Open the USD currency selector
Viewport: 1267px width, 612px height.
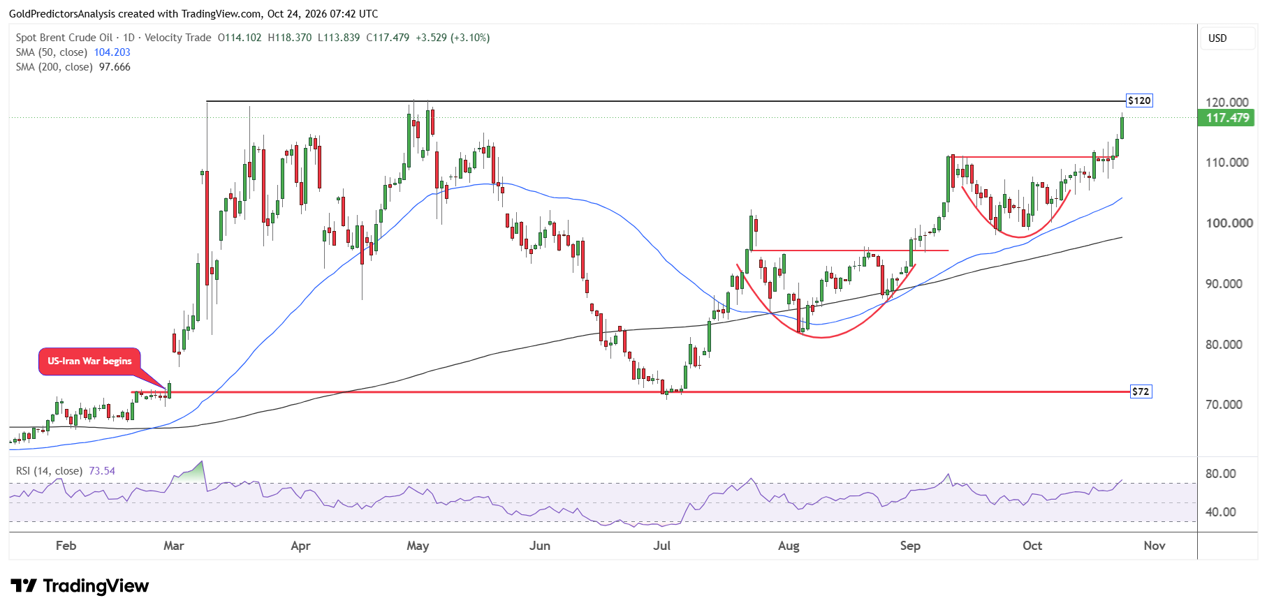[x=1227, y=38]
